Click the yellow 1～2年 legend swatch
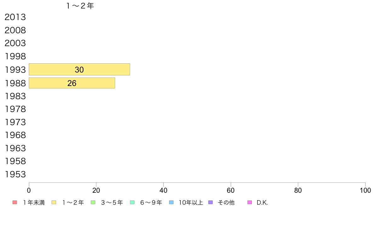This screenshot has height=231, width=374. 54,202
